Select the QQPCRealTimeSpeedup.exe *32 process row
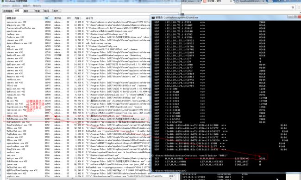301x180 pixels. 77,170
